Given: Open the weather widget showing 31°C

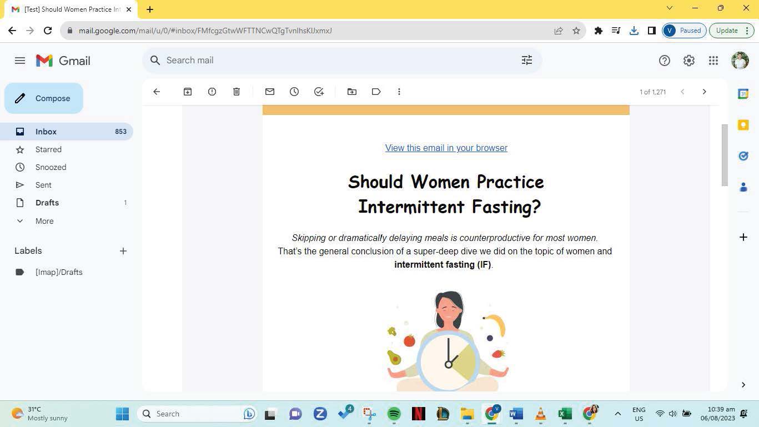Looking at the screenshot, I should coord(40,414).
